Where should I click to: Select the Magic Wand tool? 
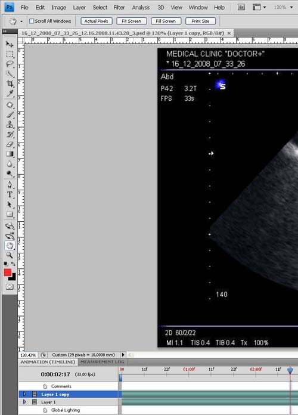point(10,74)
